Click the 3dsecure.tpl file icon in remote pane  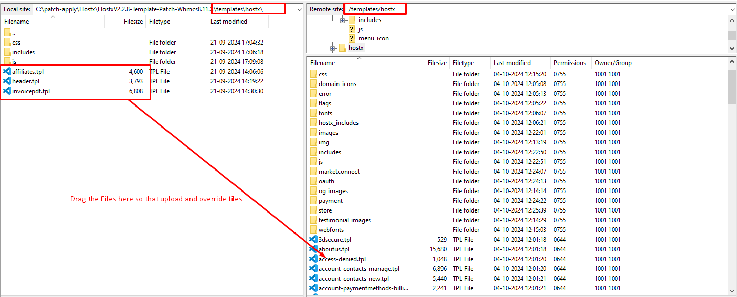313,240
